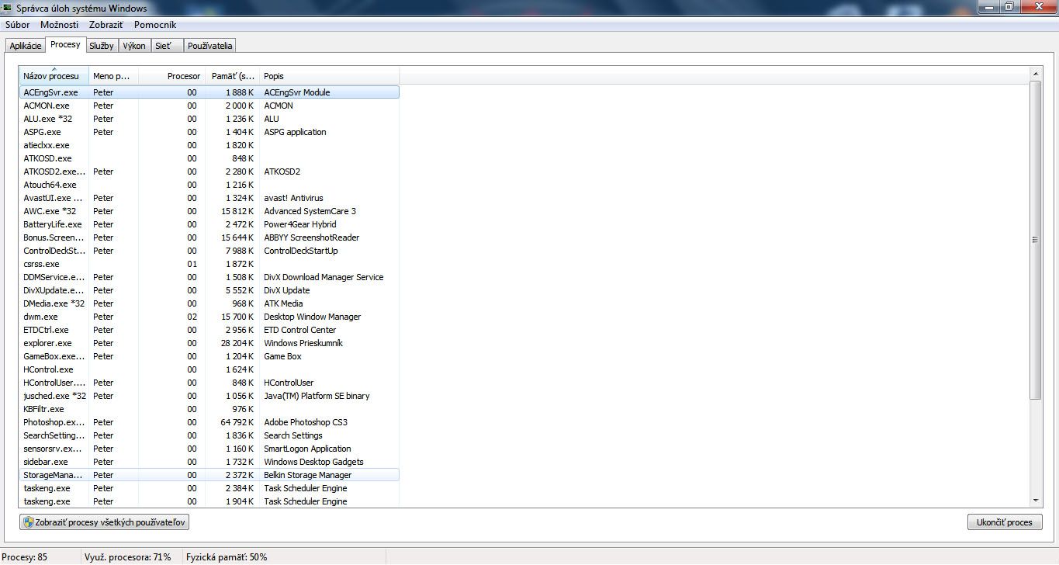Open the Zobraziť menu
The height and width of the screenshot is (565, 1059).
[x=106, y=25]
